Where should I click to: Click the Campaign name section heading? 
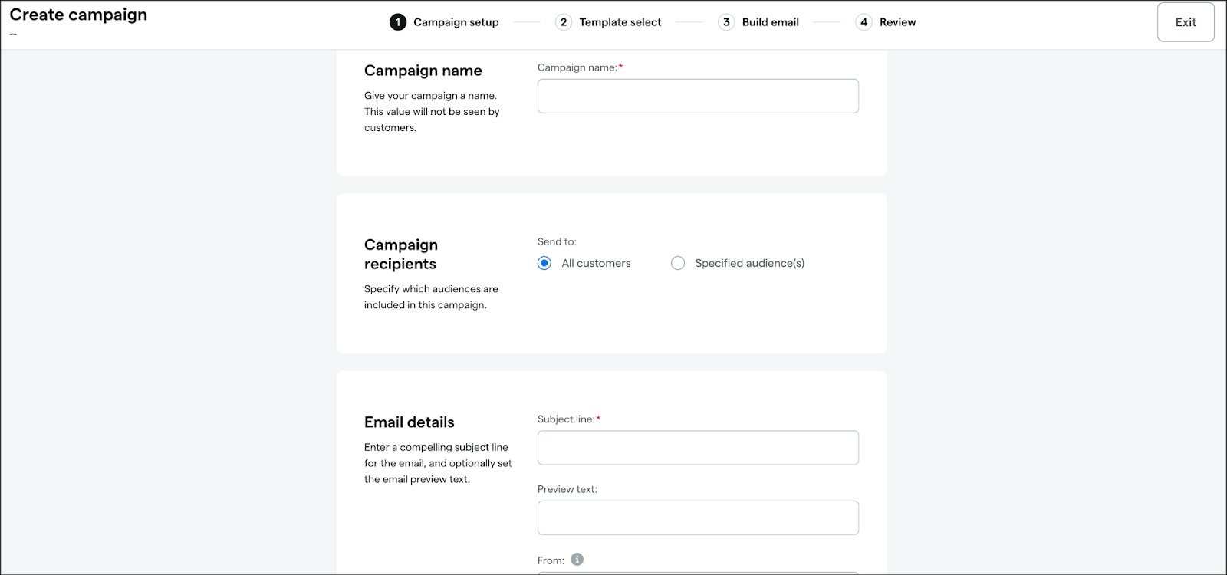[423, 71]
